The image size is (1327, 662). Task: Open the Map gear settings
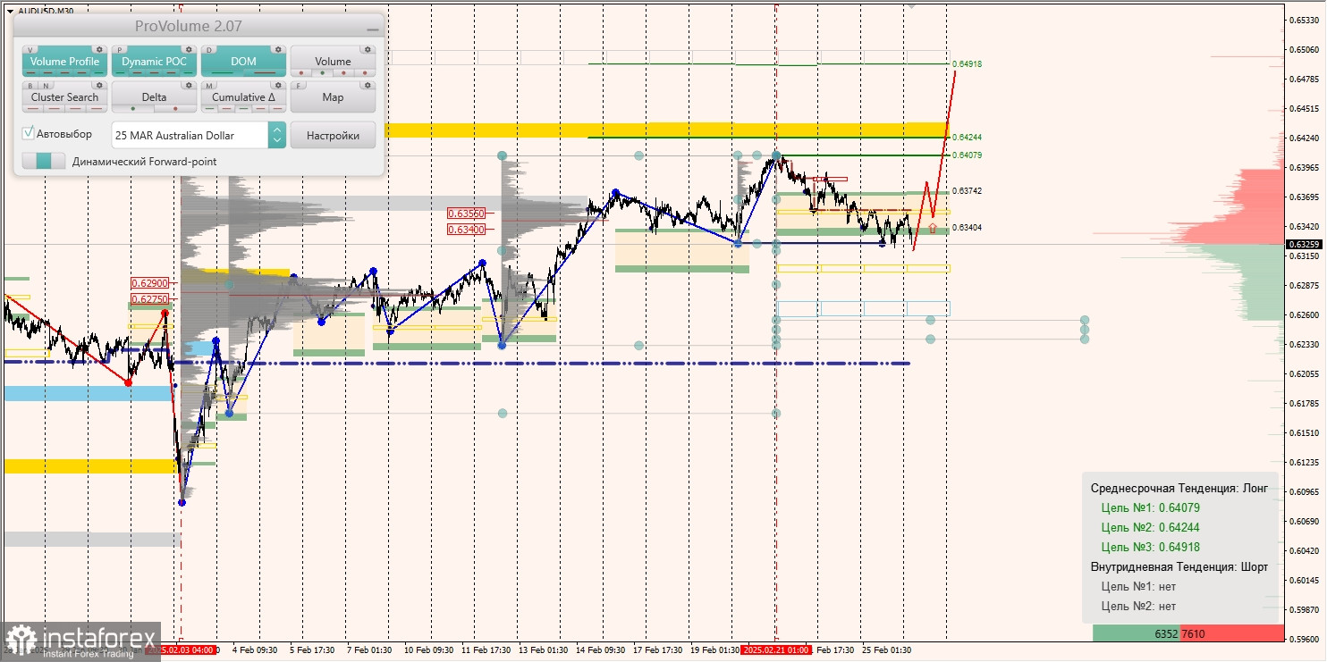(368, 86)
